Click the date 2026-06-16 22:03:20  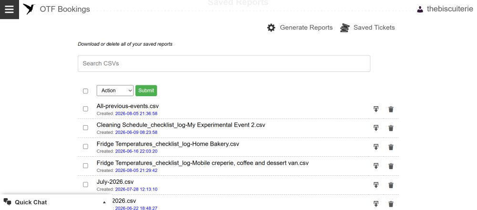click(136, 151)
